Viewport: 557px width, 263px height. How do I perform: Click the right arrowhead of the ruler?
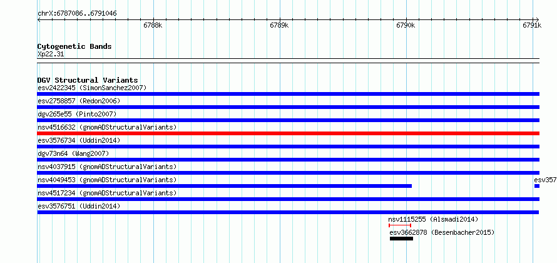point(538,19)
